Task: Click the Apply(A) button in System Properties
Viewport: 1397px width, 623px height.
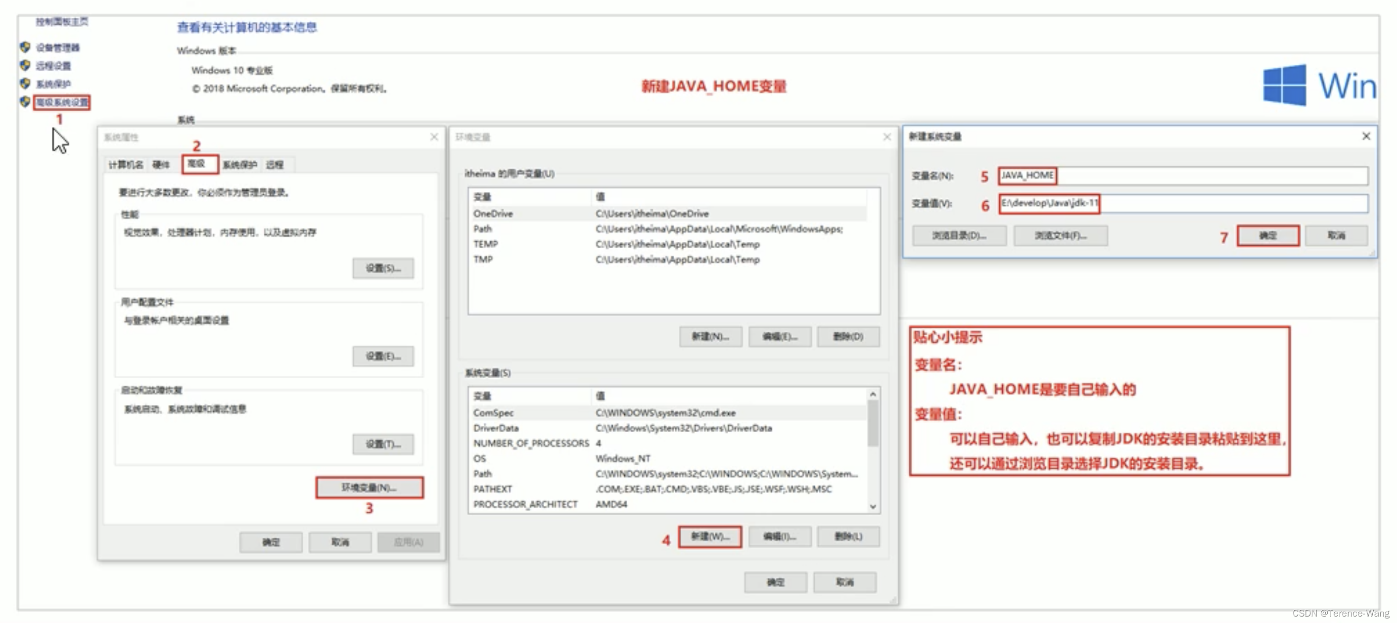Action: [x=408, y=542]
